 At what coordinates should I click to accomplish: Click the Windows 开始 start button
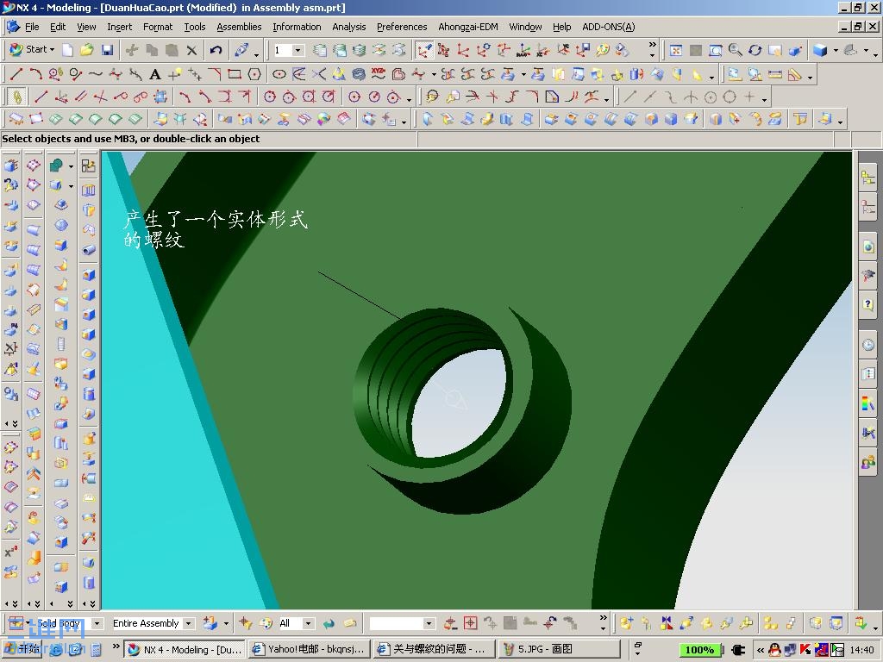point(22,649)
